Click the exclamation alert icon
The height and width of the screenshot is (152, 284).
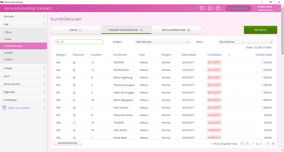coord(210,8)
